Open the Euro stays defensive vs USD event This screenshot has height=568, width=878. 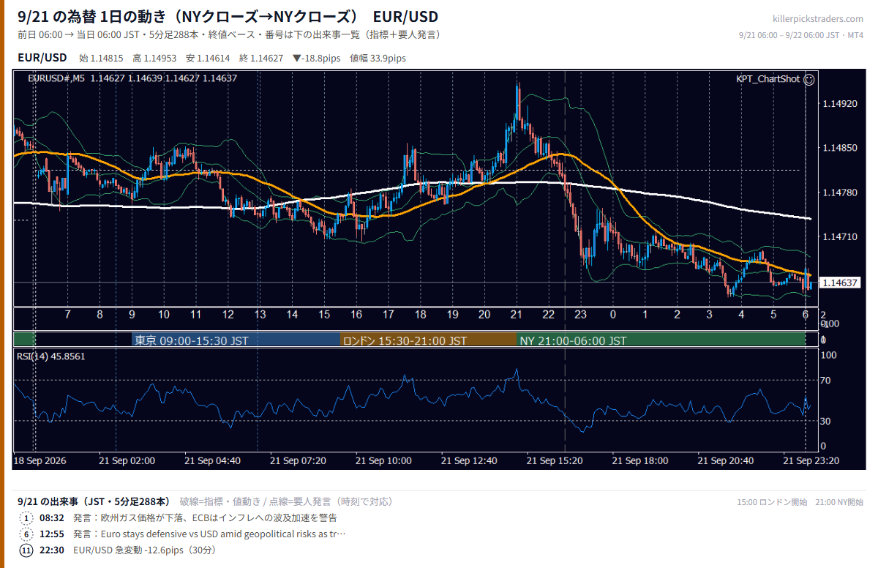[209, 534]
